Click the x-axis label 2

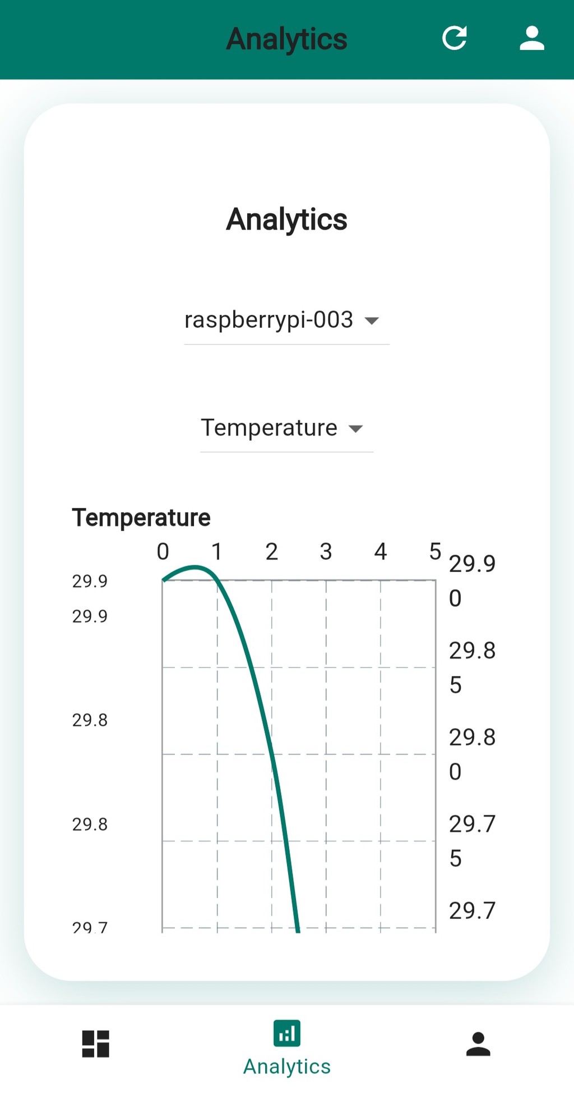coord(272,552)
